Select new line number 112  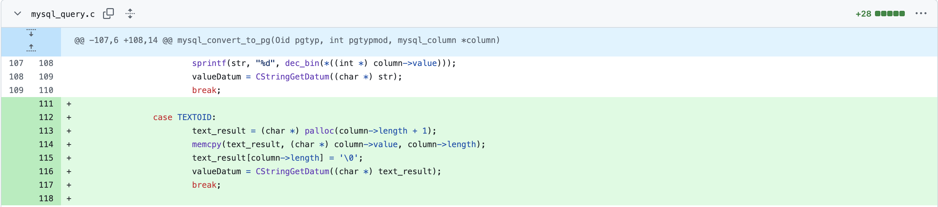46,117
